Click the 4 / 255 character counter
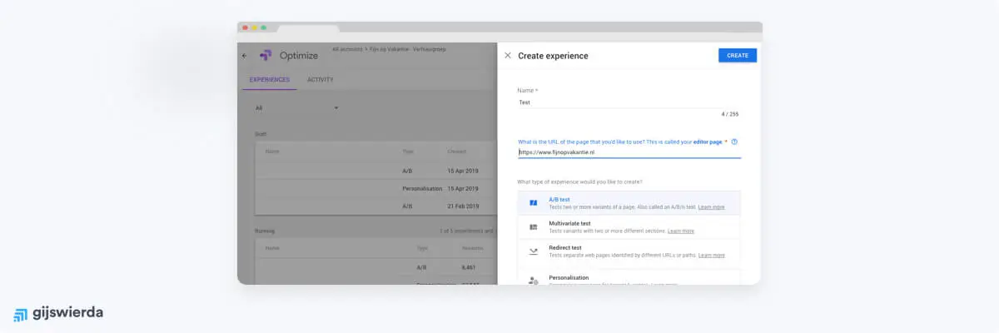The width and height of the screenshot is (999, 333). point(729,114)
